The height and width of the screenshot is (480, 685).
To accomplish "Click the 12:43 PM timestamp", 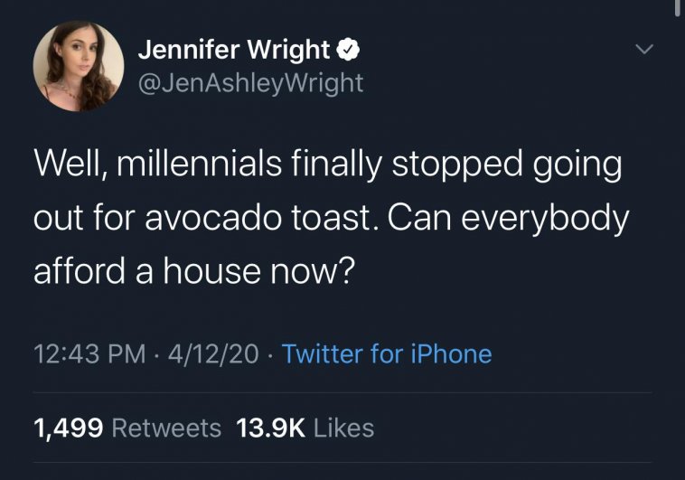I will click(x=89, y=353).
